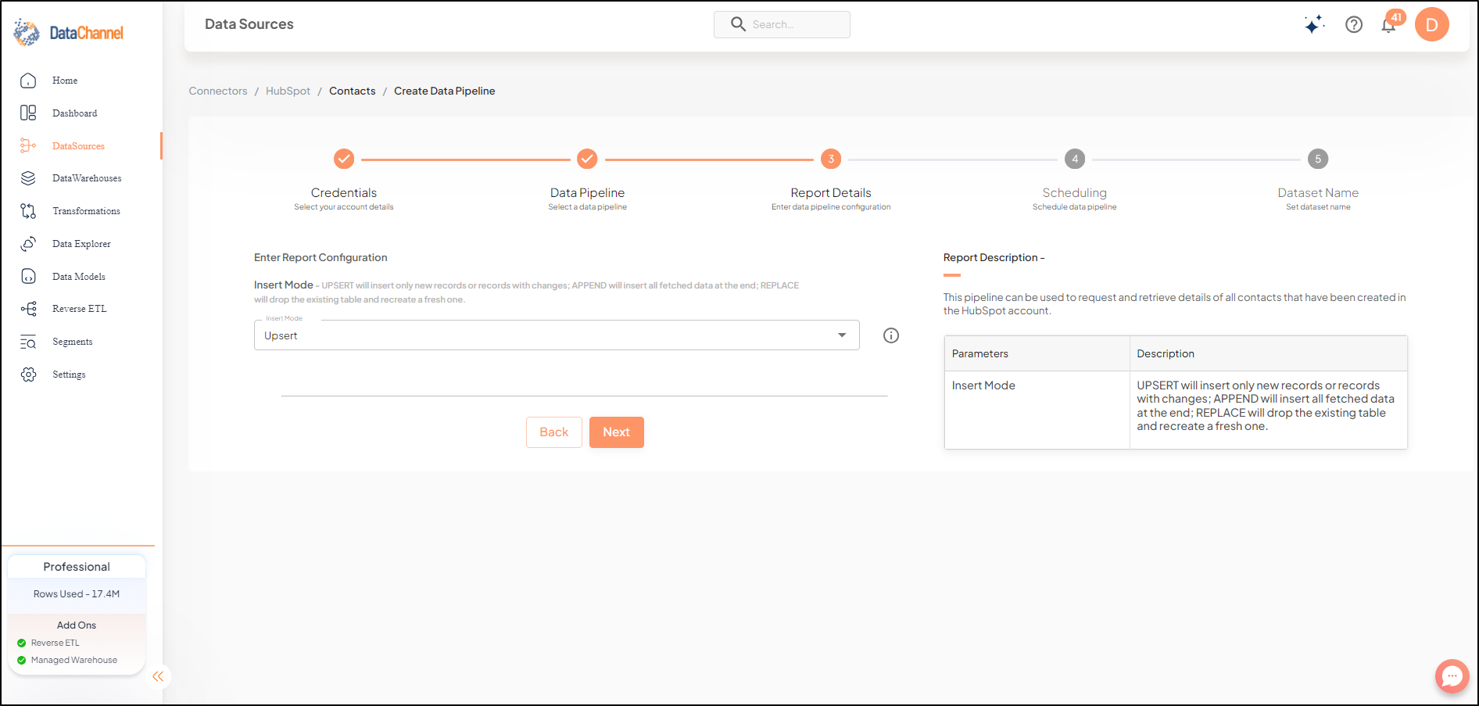Open Transformations menu item
The height and width of the screenshot is (706, 1479).
[x=86, y=211]
